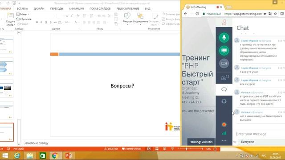
Task: Open the ВИД ribbon tab
Action: 147,8
